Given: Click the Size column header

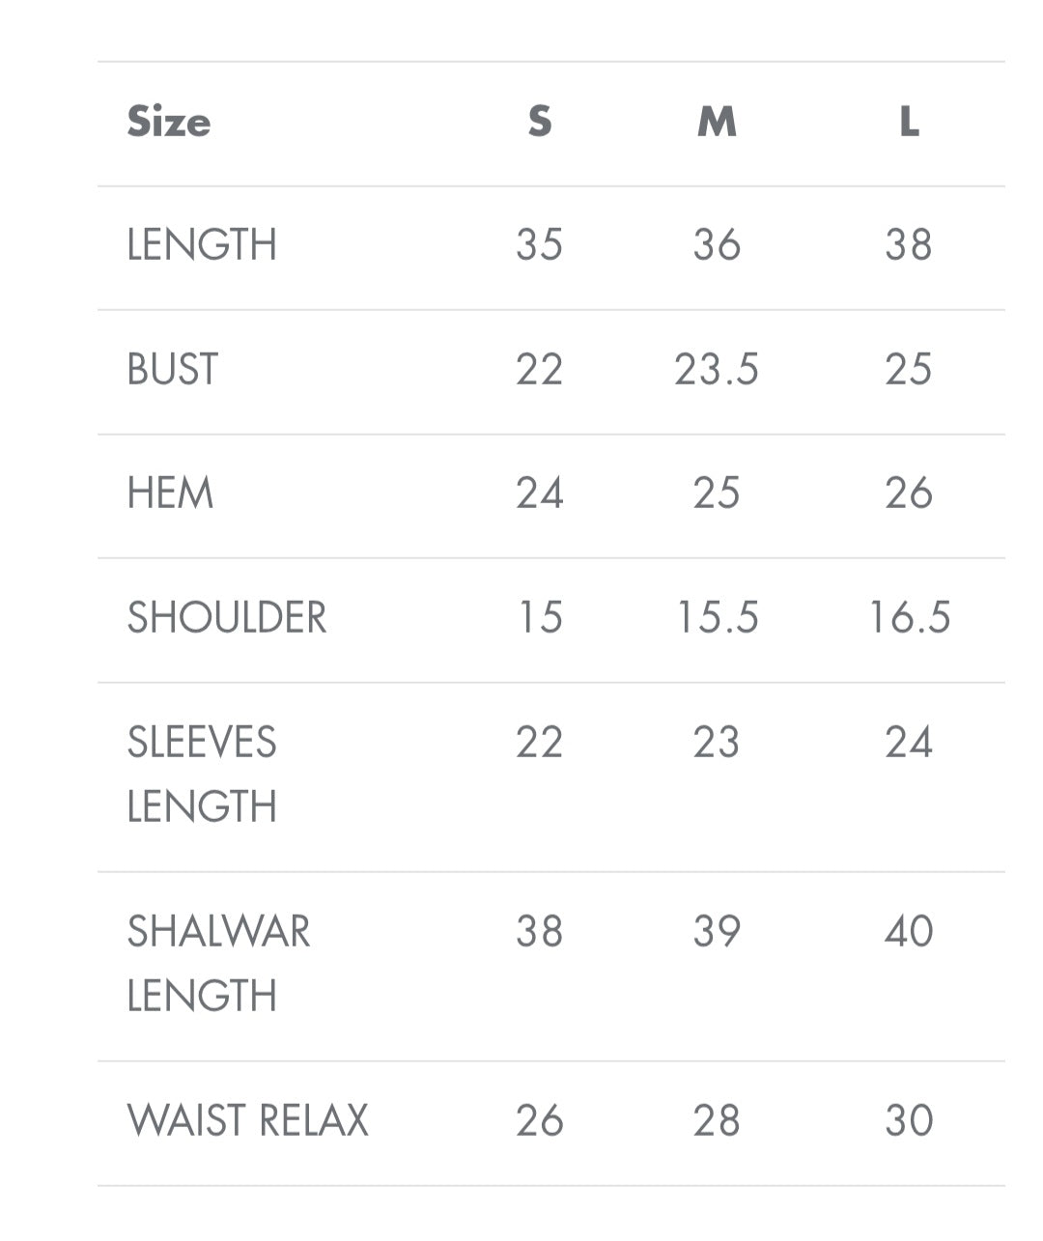Looking at the screenshot, I should point(169,123).
